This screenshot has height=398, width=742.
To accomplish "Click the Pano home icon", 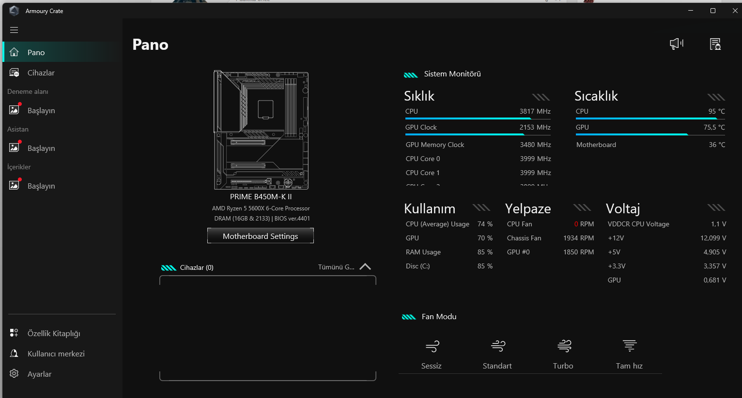I will point(14,52).
